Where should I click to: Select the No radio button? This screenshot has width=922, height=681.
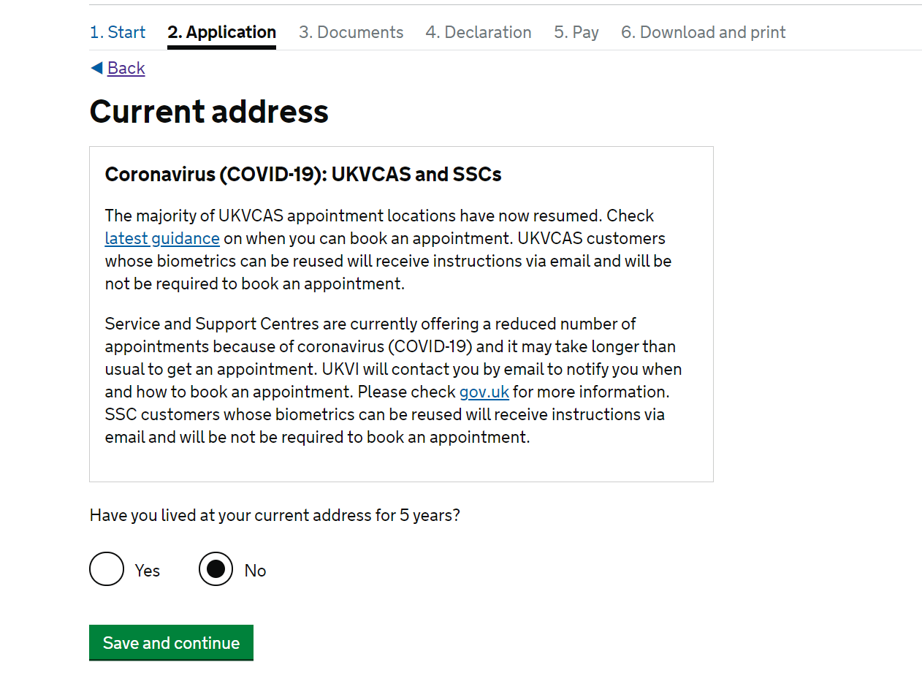click(216, 569)
